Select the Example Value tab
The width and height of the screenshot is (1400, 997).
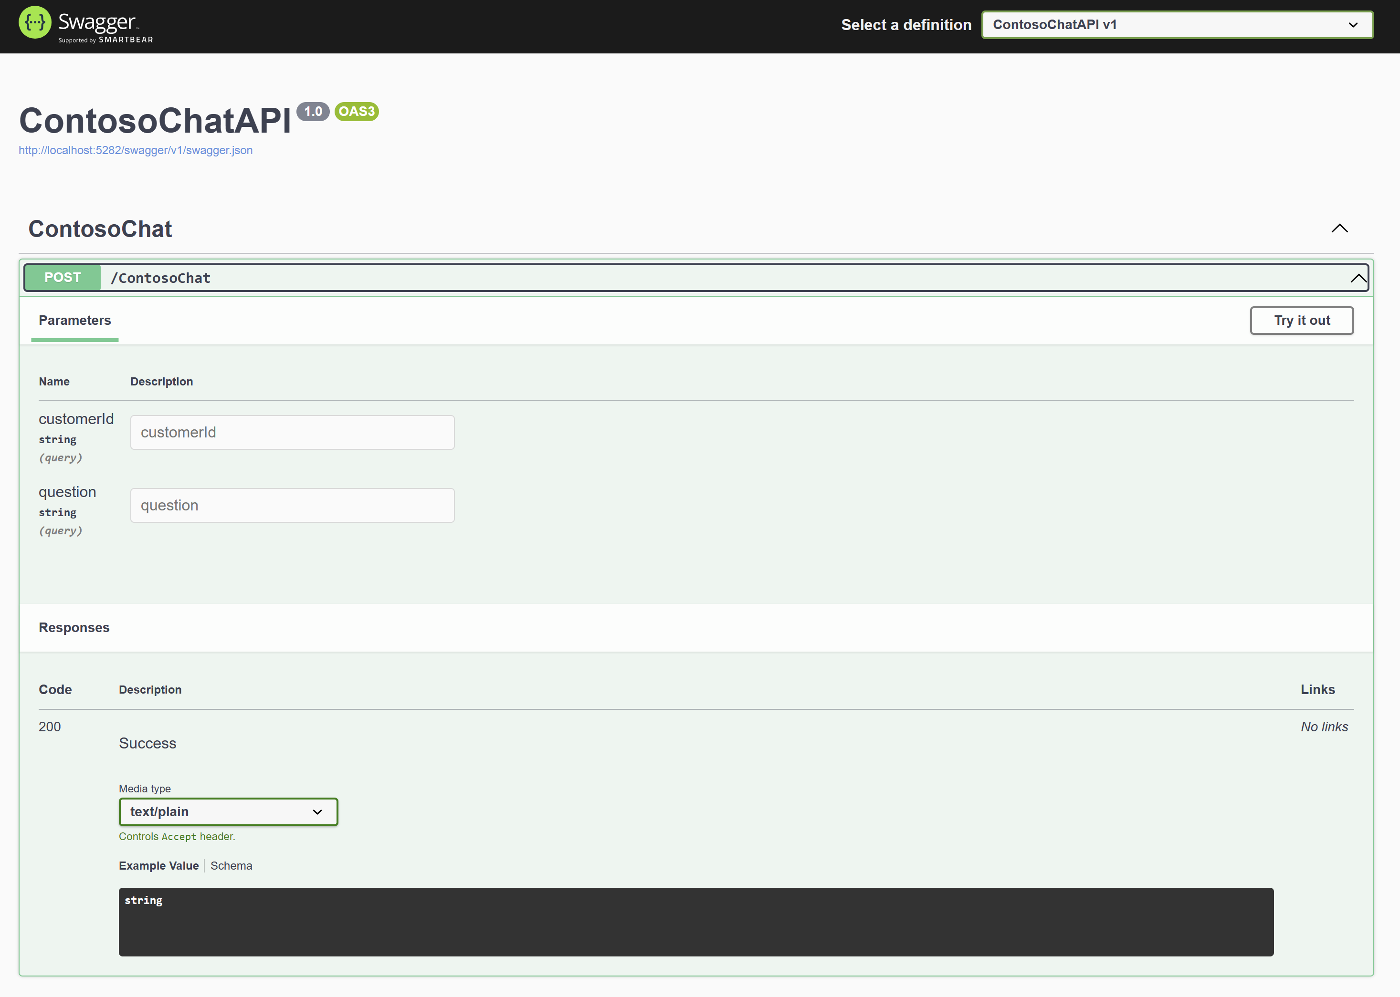point(158,866)
